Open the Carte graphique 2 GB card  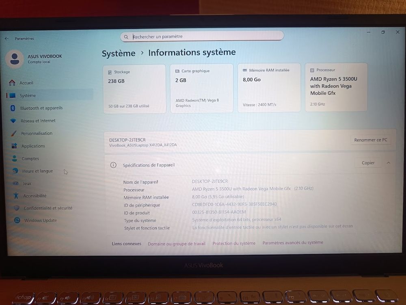201,88
